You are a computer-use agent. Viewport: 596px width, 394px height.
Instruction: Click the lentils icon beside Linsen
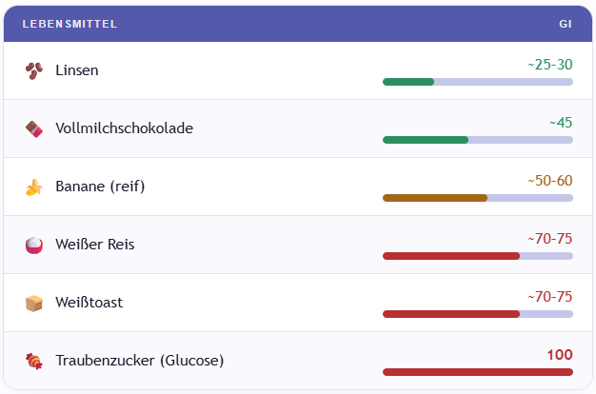[x=34, y=70]
